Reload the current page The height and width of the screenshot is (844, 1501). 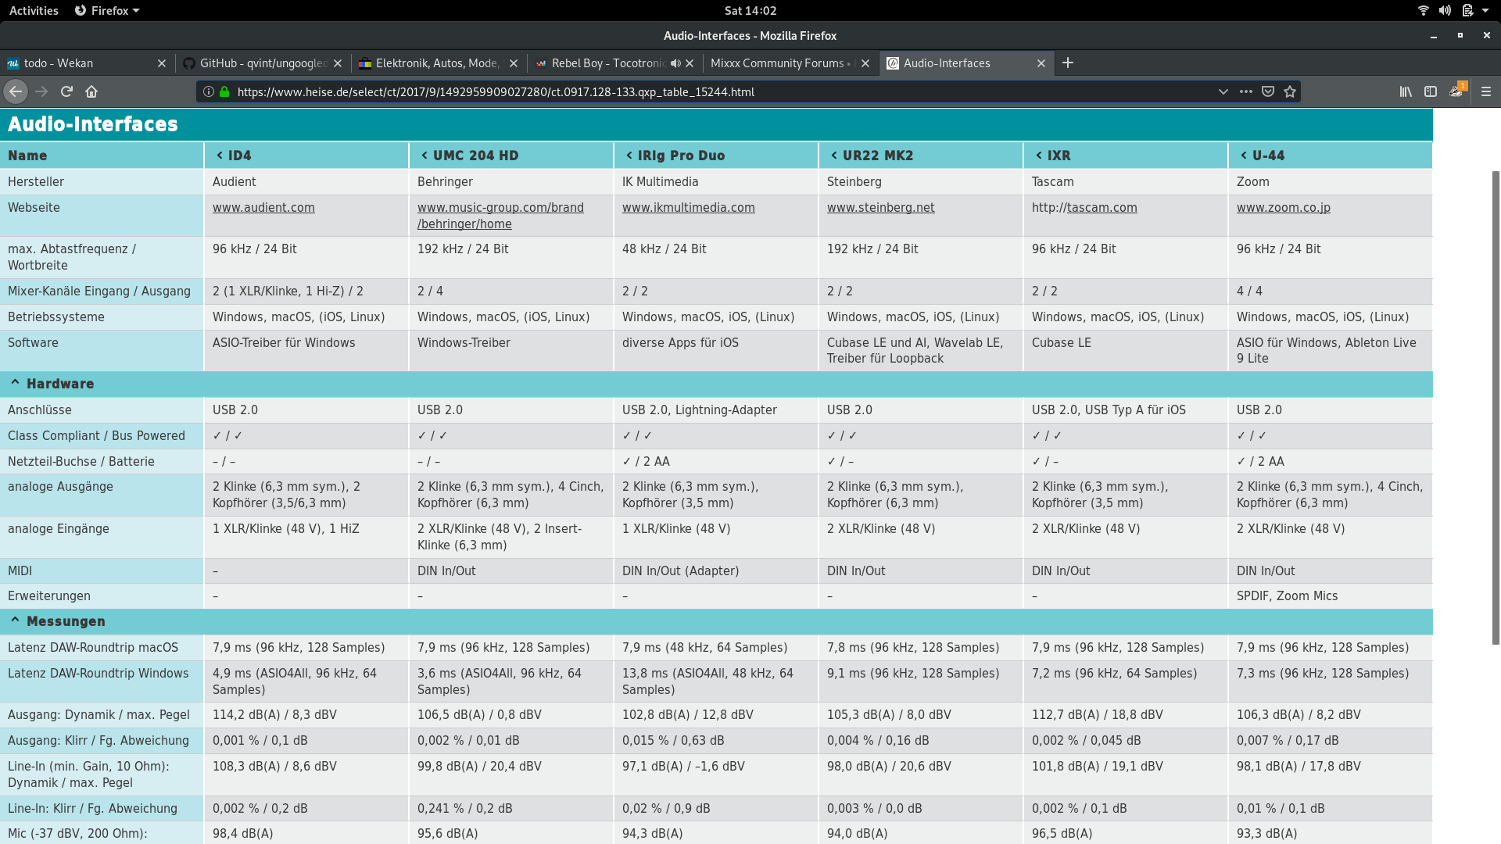pyautogui.click(x=66, y=91)
